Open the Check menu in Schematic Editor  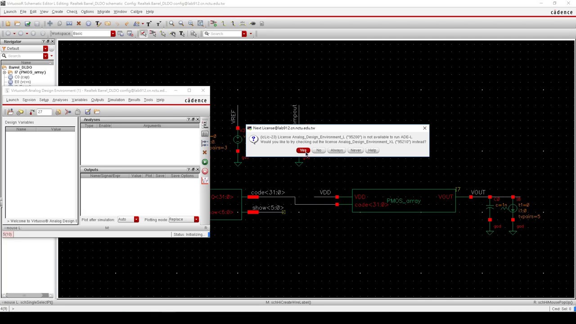point(72,12)
